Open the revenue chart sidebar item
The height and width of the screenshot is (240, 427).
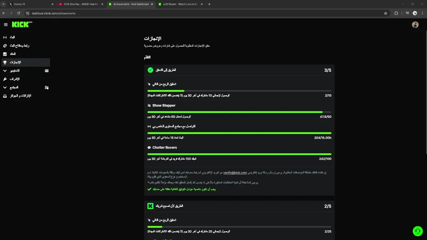click(x=12, y=54)
